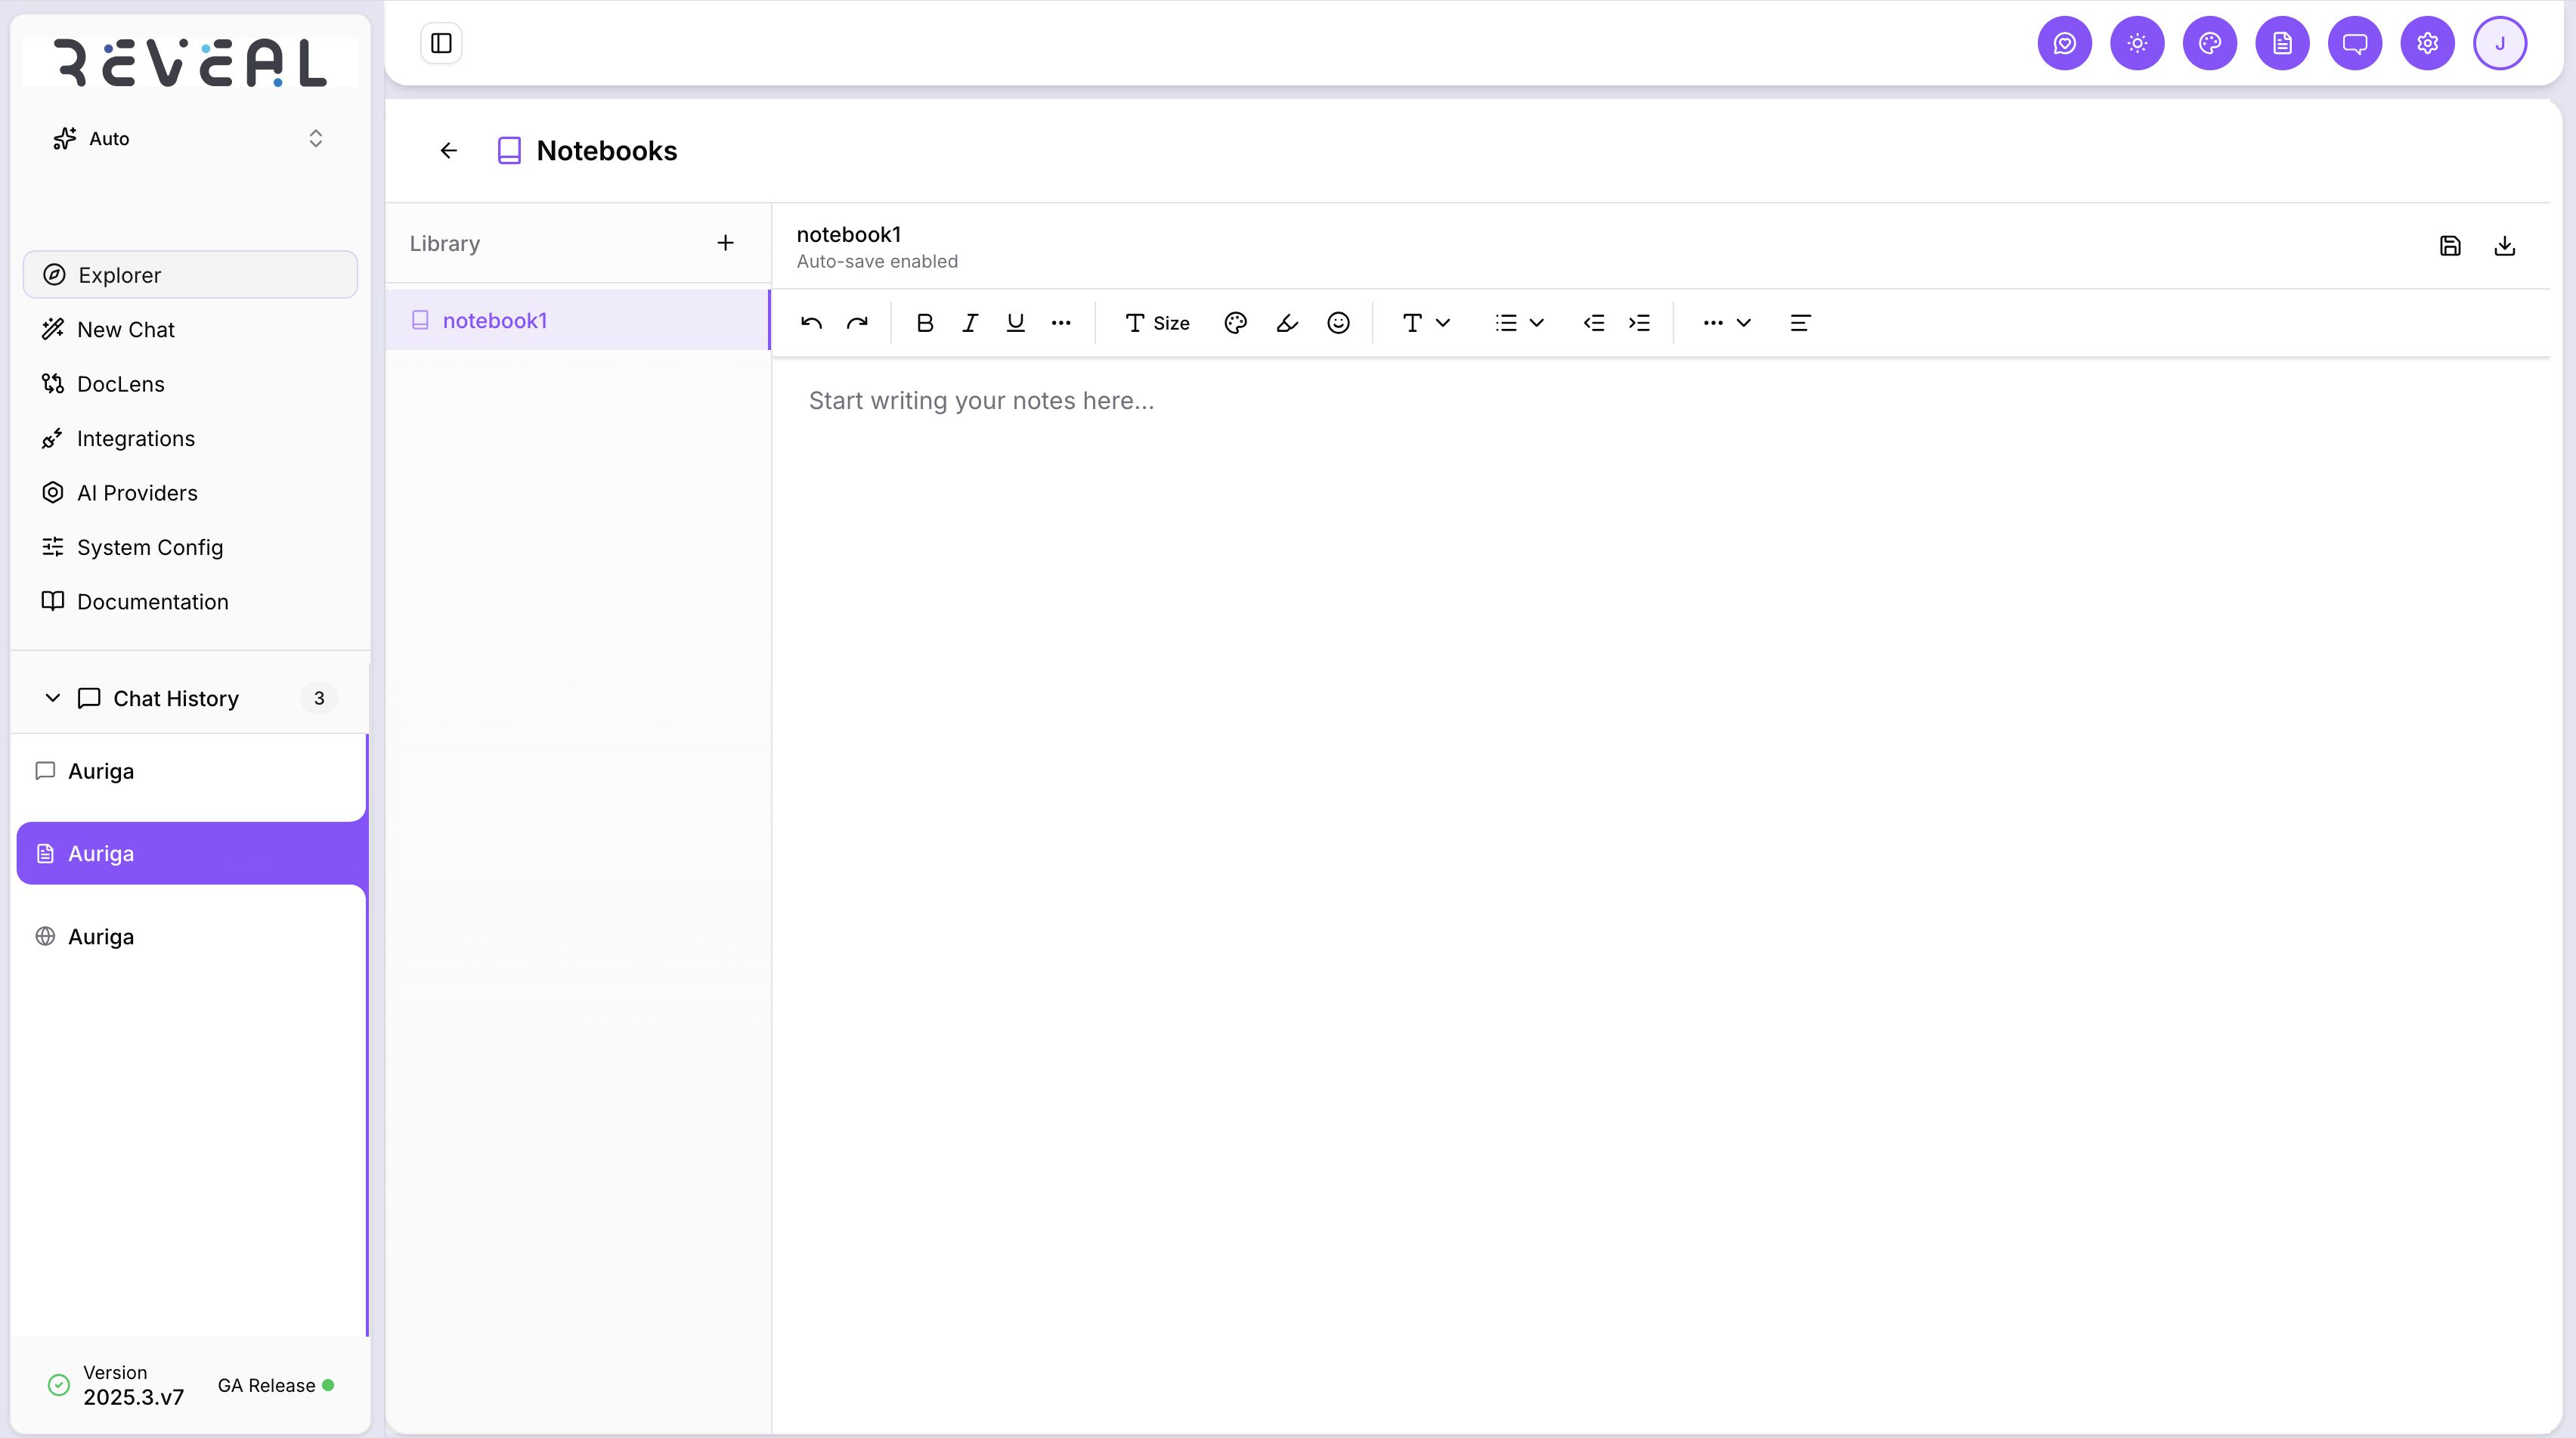Open AI Providers page
This screenshot has height=1438, width=2576.
tap(190, 493)
